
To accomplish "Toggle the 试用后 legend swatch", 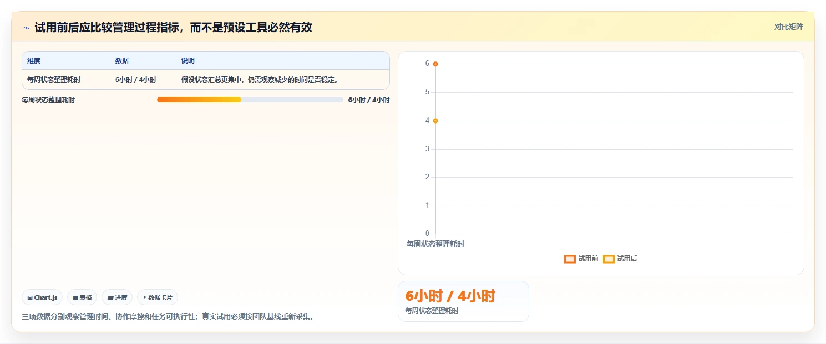I will point(609,259).
